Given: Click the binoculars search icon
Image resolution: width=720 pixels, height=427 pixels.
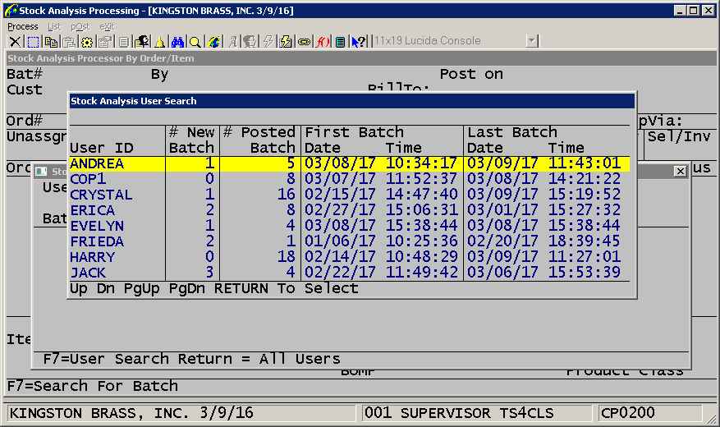Looking at the screenshot, I should (x=177, y=42).
